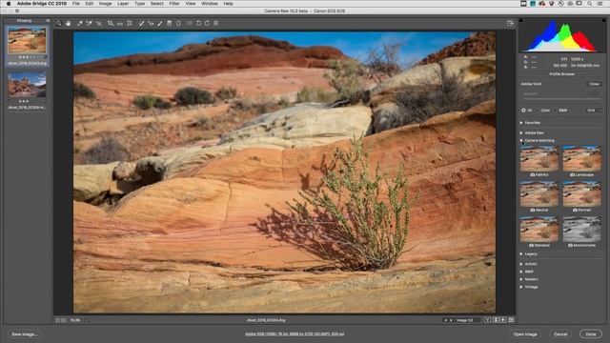Expand the Adobe Raw profile group
The height and width of the screenshot is (343, 610).
click(521, 133)
